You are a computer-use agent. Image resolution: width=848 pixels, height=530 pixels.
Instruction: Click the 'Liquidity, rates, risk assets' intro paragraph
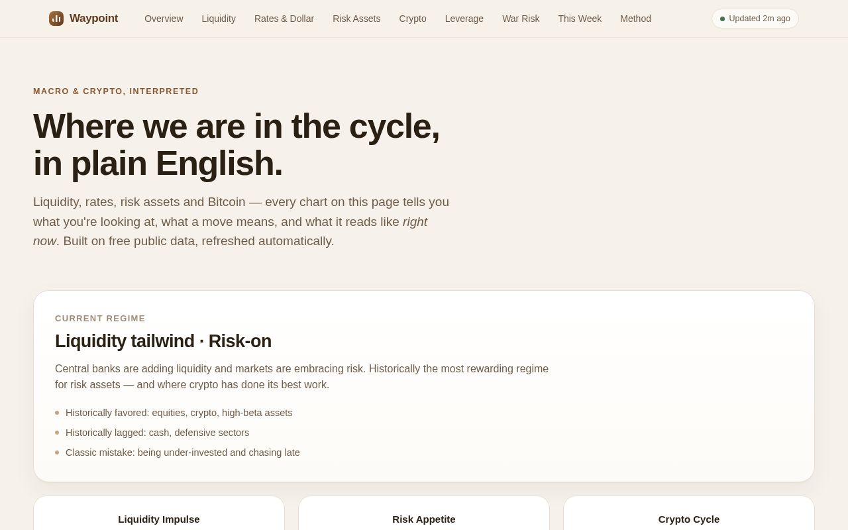click(x=242, y=221)
